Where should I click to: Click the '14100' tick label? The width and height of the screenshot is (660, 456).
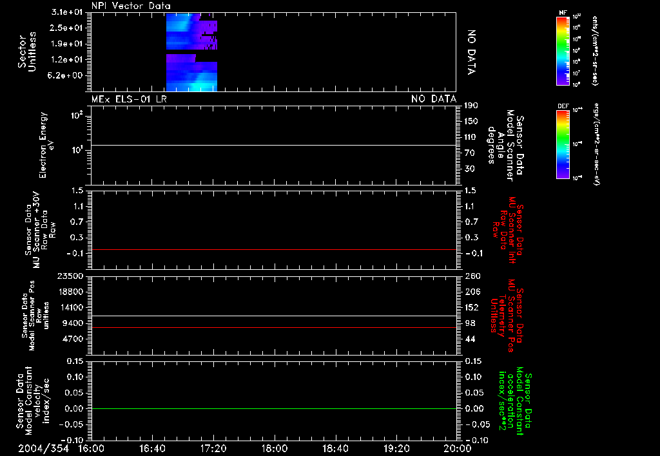70,307
